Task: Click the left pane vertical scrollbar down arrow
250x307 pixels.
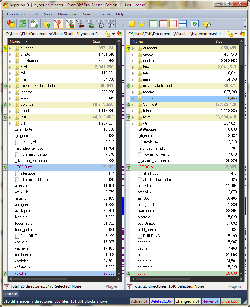Action: pyautogui.click(x=119, y=273)
